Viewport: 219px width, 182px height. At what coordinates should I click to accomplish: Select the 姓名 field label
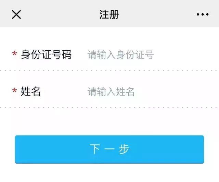[x=31, y=91]
